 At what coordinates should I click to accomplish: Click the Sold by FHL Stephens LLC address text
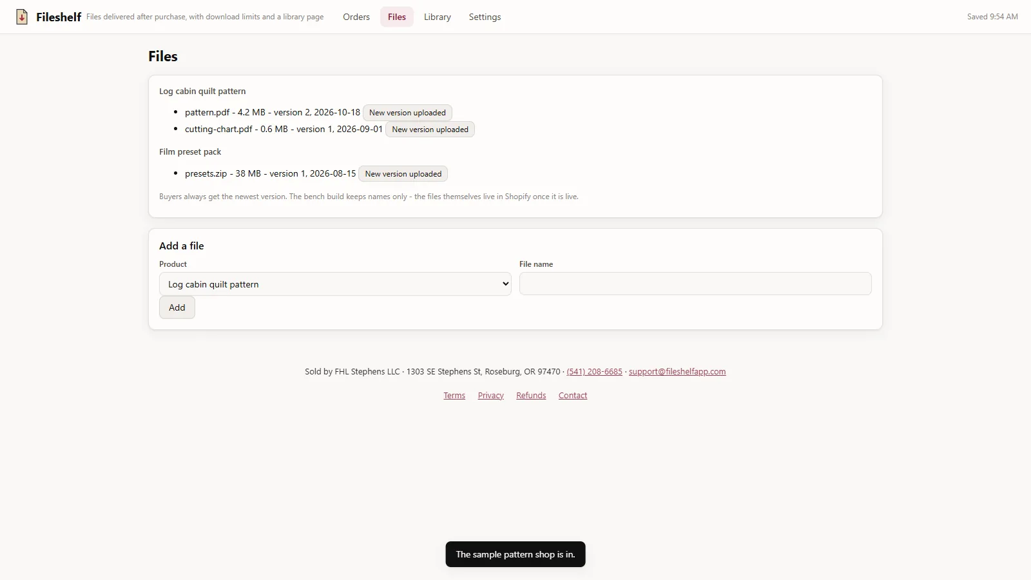pos(432,372)
